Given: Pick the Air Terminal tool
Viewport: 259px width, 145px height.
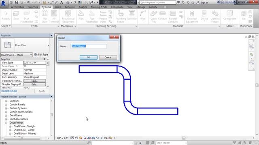Looking at the screenshot, I should (54, 17).
